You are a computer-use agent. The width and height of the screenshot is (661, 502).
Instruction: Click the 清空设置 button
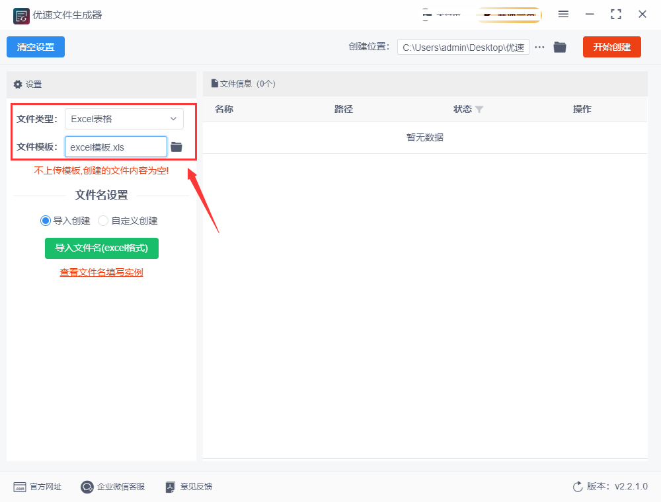coord(36,47)
